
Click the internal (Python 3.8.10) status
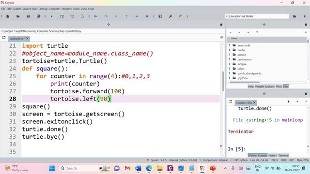coord(183,160)
